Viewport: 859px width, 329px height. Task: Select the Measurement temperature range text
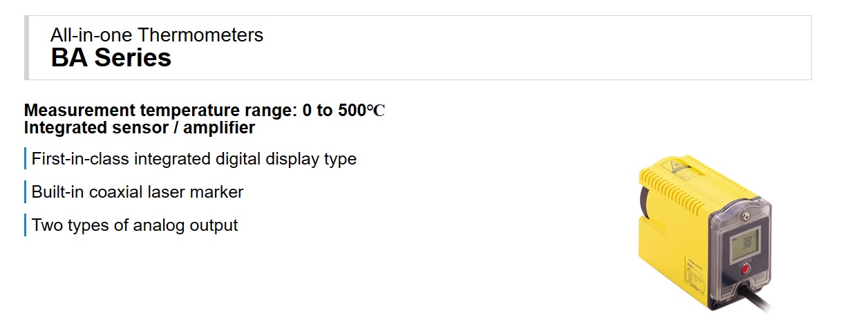[x=204, y=111]
